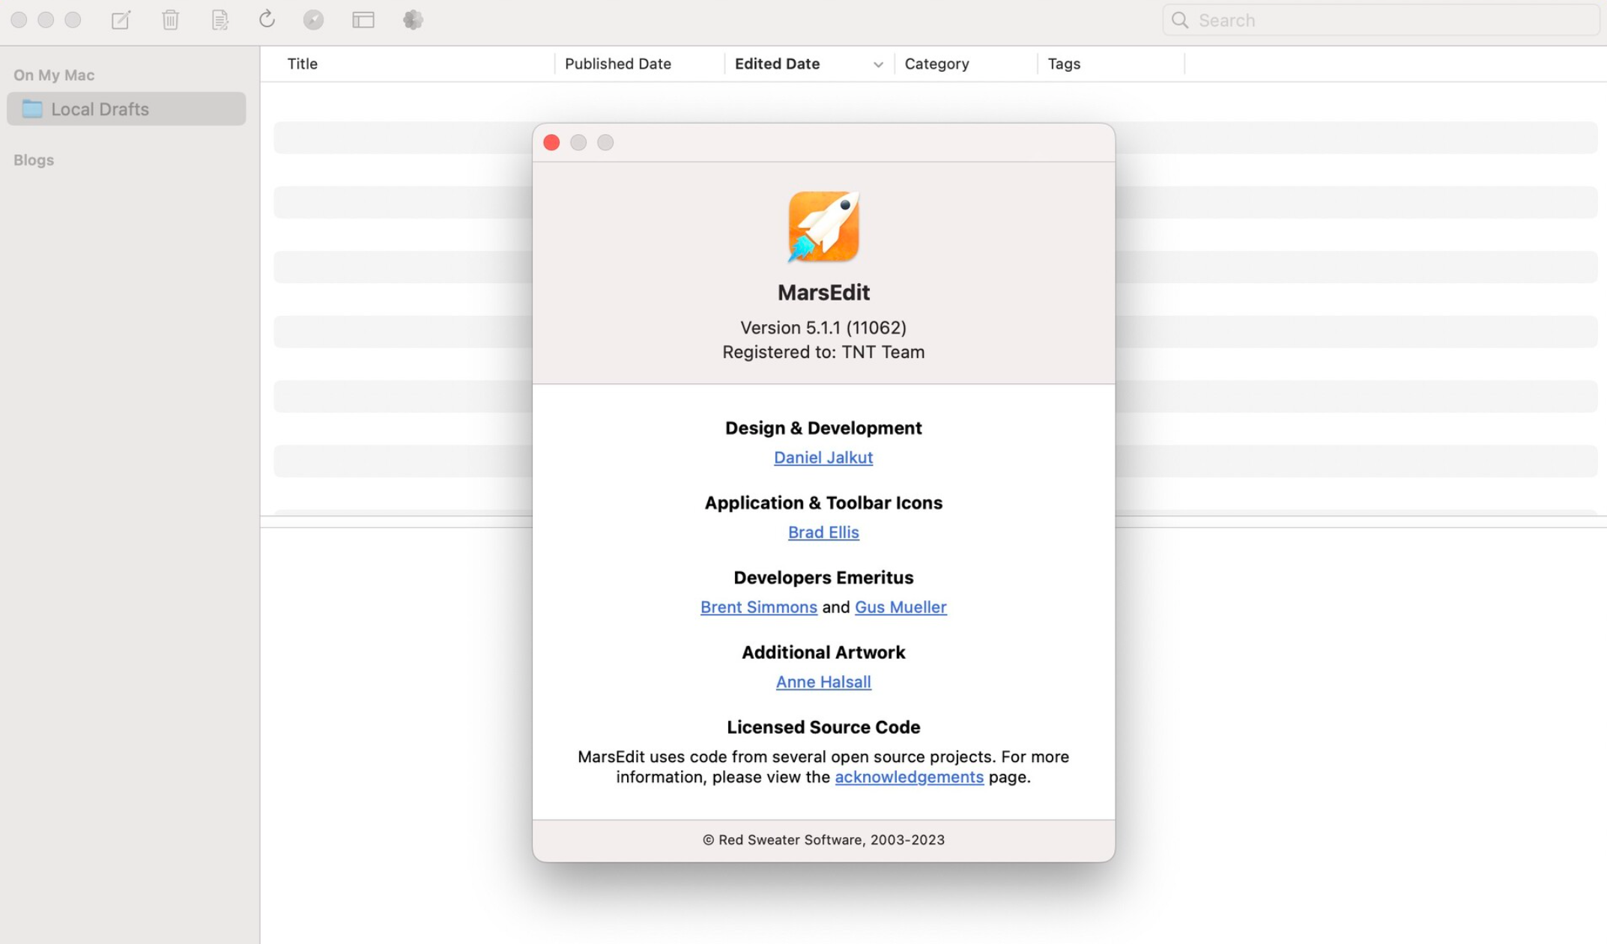1607x944 pixels.
Task: Sort posts by Title column
Action: click(303, 64)
